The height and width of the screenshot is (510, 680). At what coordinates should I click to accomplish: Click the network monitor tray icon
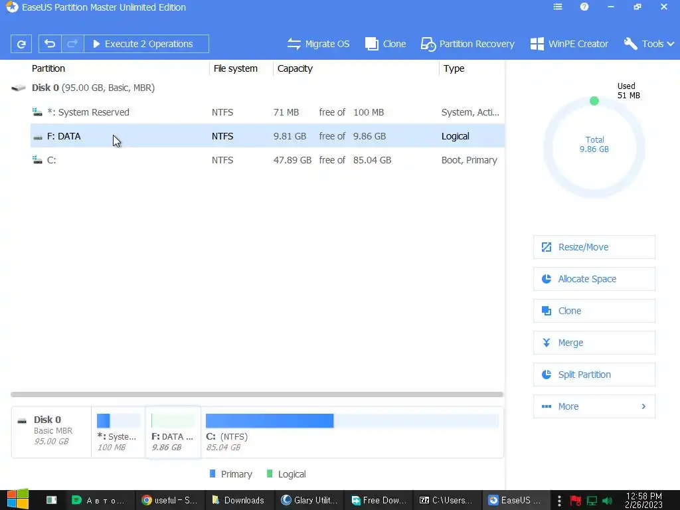(x=592, y=501)
